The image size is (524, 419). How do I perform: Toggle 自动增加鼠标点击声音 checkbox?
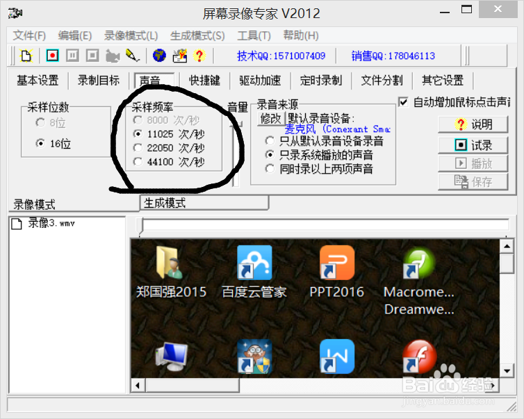(403, 102)
